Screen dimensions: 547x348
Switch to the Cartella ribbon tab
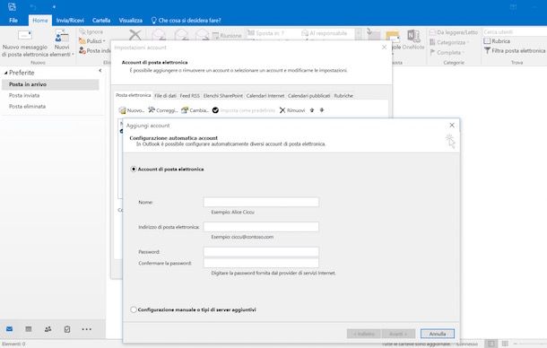tap(101, 21)
